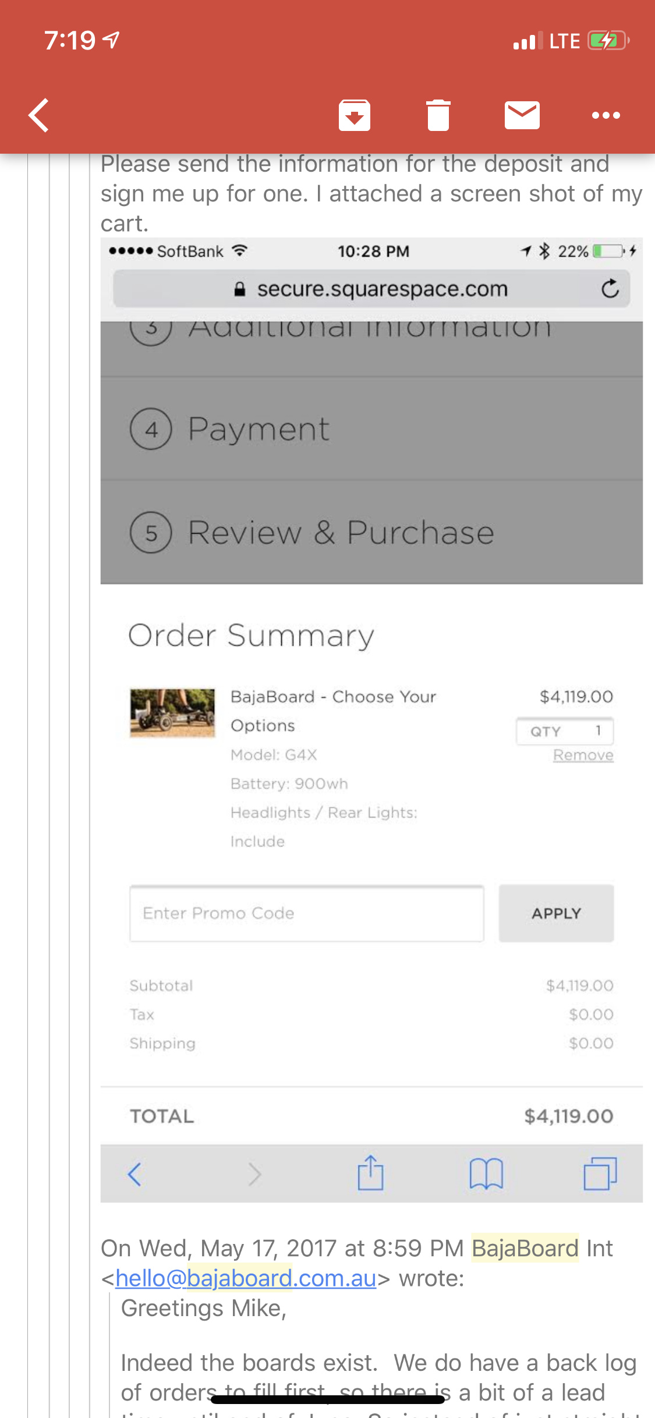The height and width of the screenshot is (1418, 655).
Task: Mark email unread with envelope icon
Action: tap(522, 115)
